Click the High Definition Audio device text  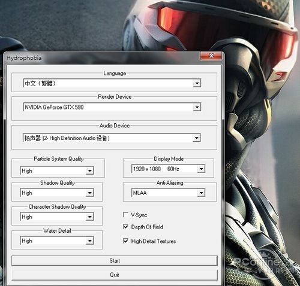tap(67, 138)
